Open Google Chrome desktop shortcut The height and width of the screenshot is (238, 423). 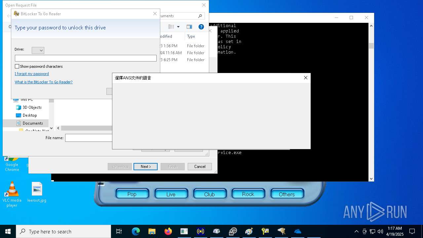coord(12,164)
